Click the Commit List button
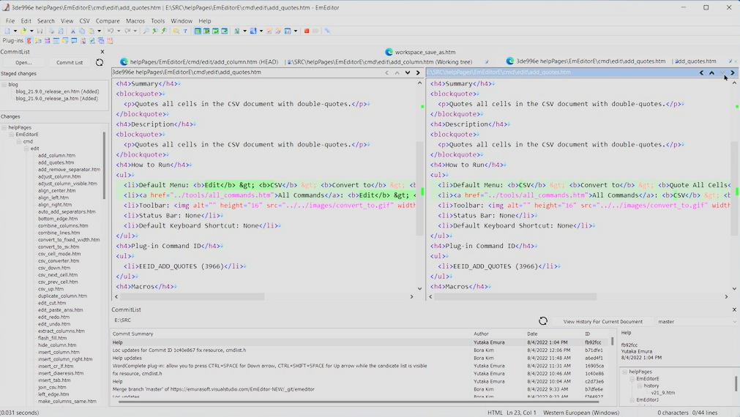 pos(70,62)
